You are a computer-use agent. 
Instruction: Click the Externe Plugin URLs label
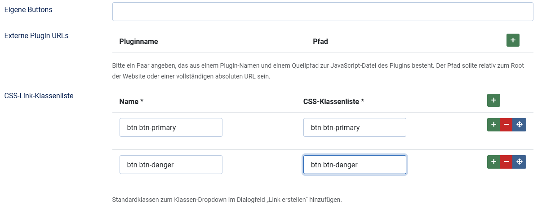coord(36,35)
